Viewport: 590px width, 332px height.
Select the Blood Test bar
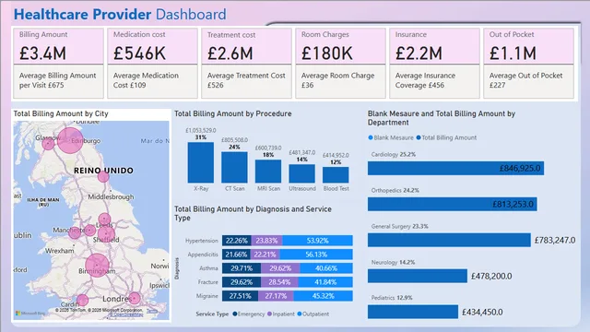(336, 175)
